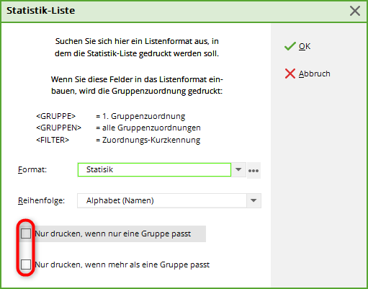368x289 pixels.
Task: Click the red X icon beside Abbruch
Action: (x=290, y=74)
